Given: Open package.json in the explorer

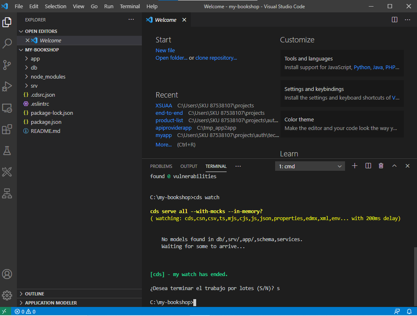Looking at the screenshot, I should point(46,122).
